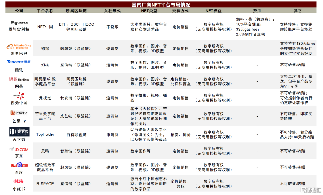Click the 国内厂商NFT平台布局情况 title bar
The height and width of the screenshot is (195, 323).
click(161, 5)
